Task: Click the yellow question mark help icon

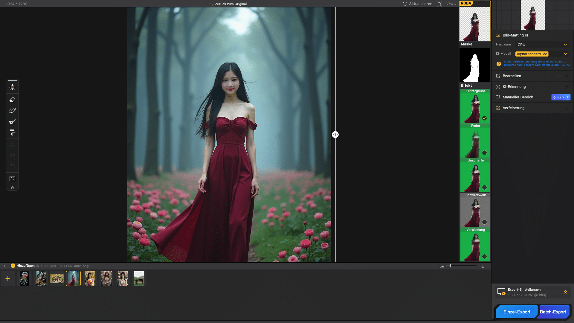Action: point(499,64)
